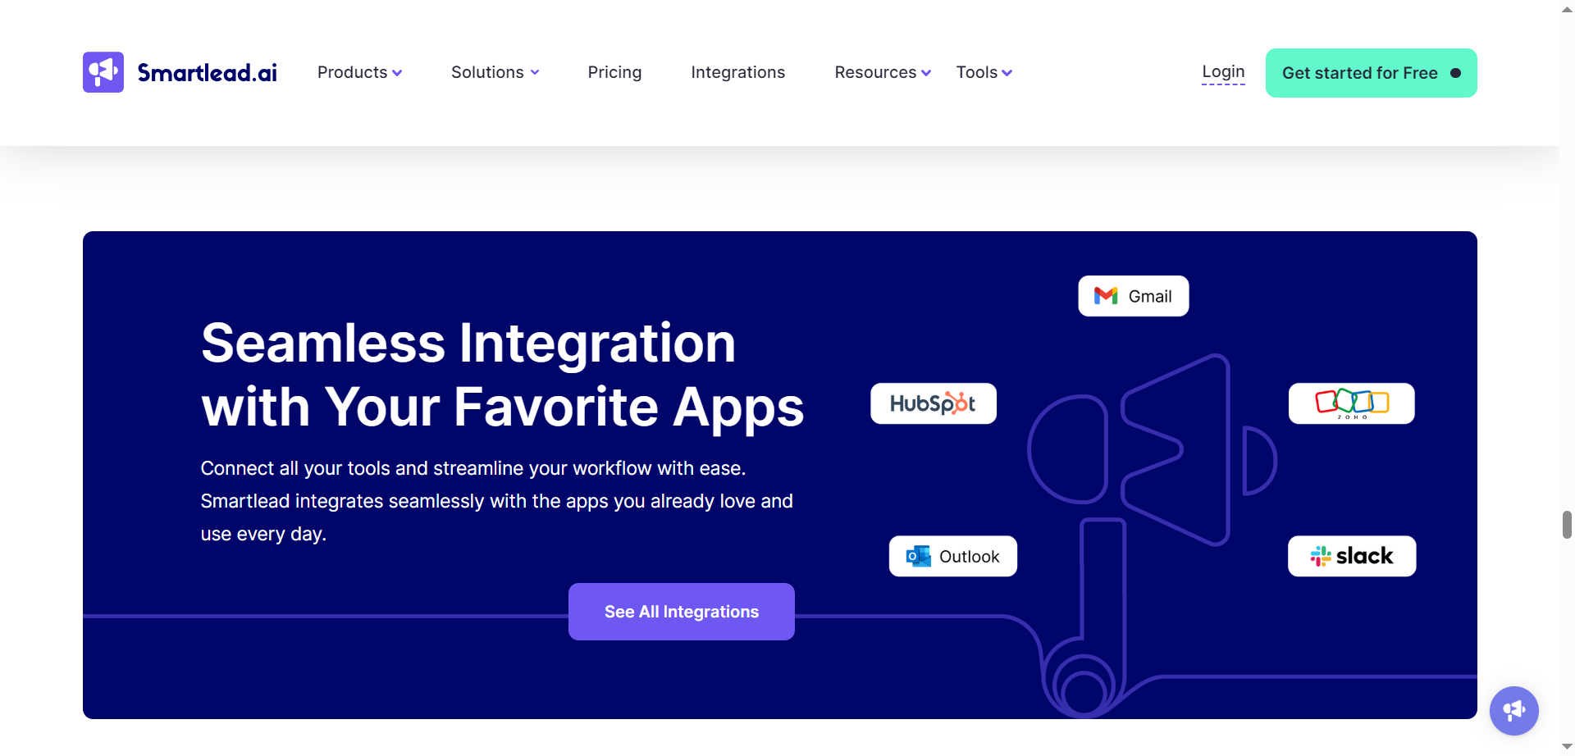Expand the Products dropdown menu
The image size is (1575, 756).
click(359, 72)
